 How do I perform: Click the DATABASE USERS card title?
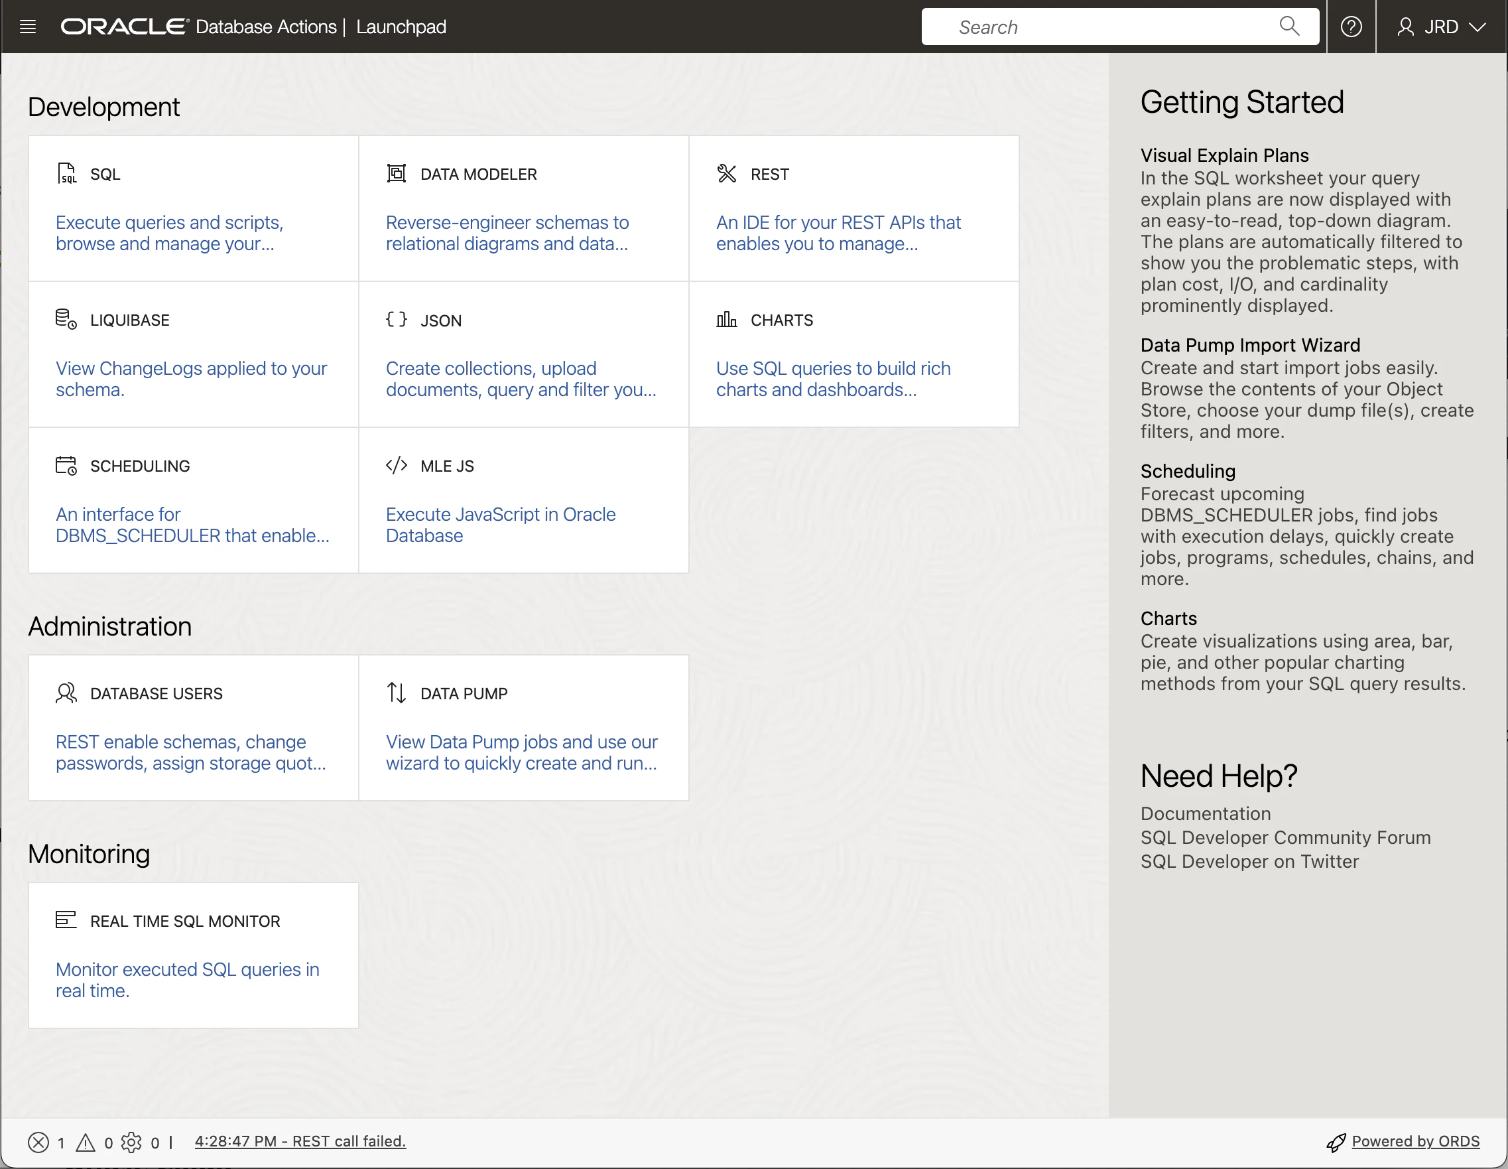(157, 693)
